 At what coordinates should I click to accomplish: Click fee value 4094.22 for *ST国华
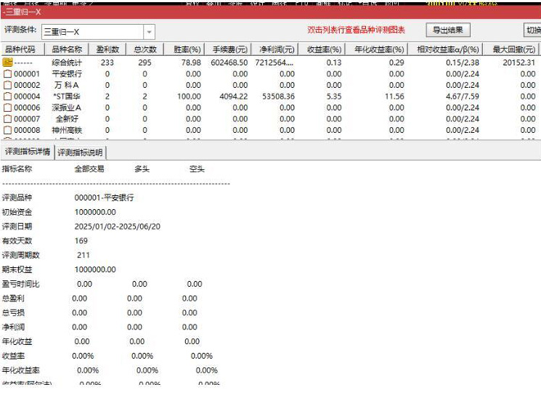(234, 97)
